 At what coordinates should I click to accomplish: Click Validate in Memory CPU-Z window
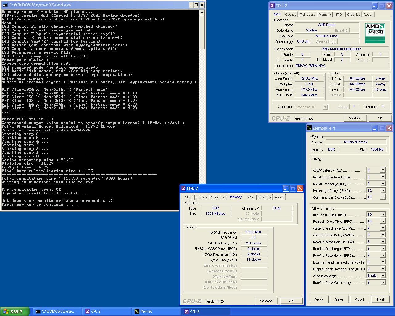point(266,301)
